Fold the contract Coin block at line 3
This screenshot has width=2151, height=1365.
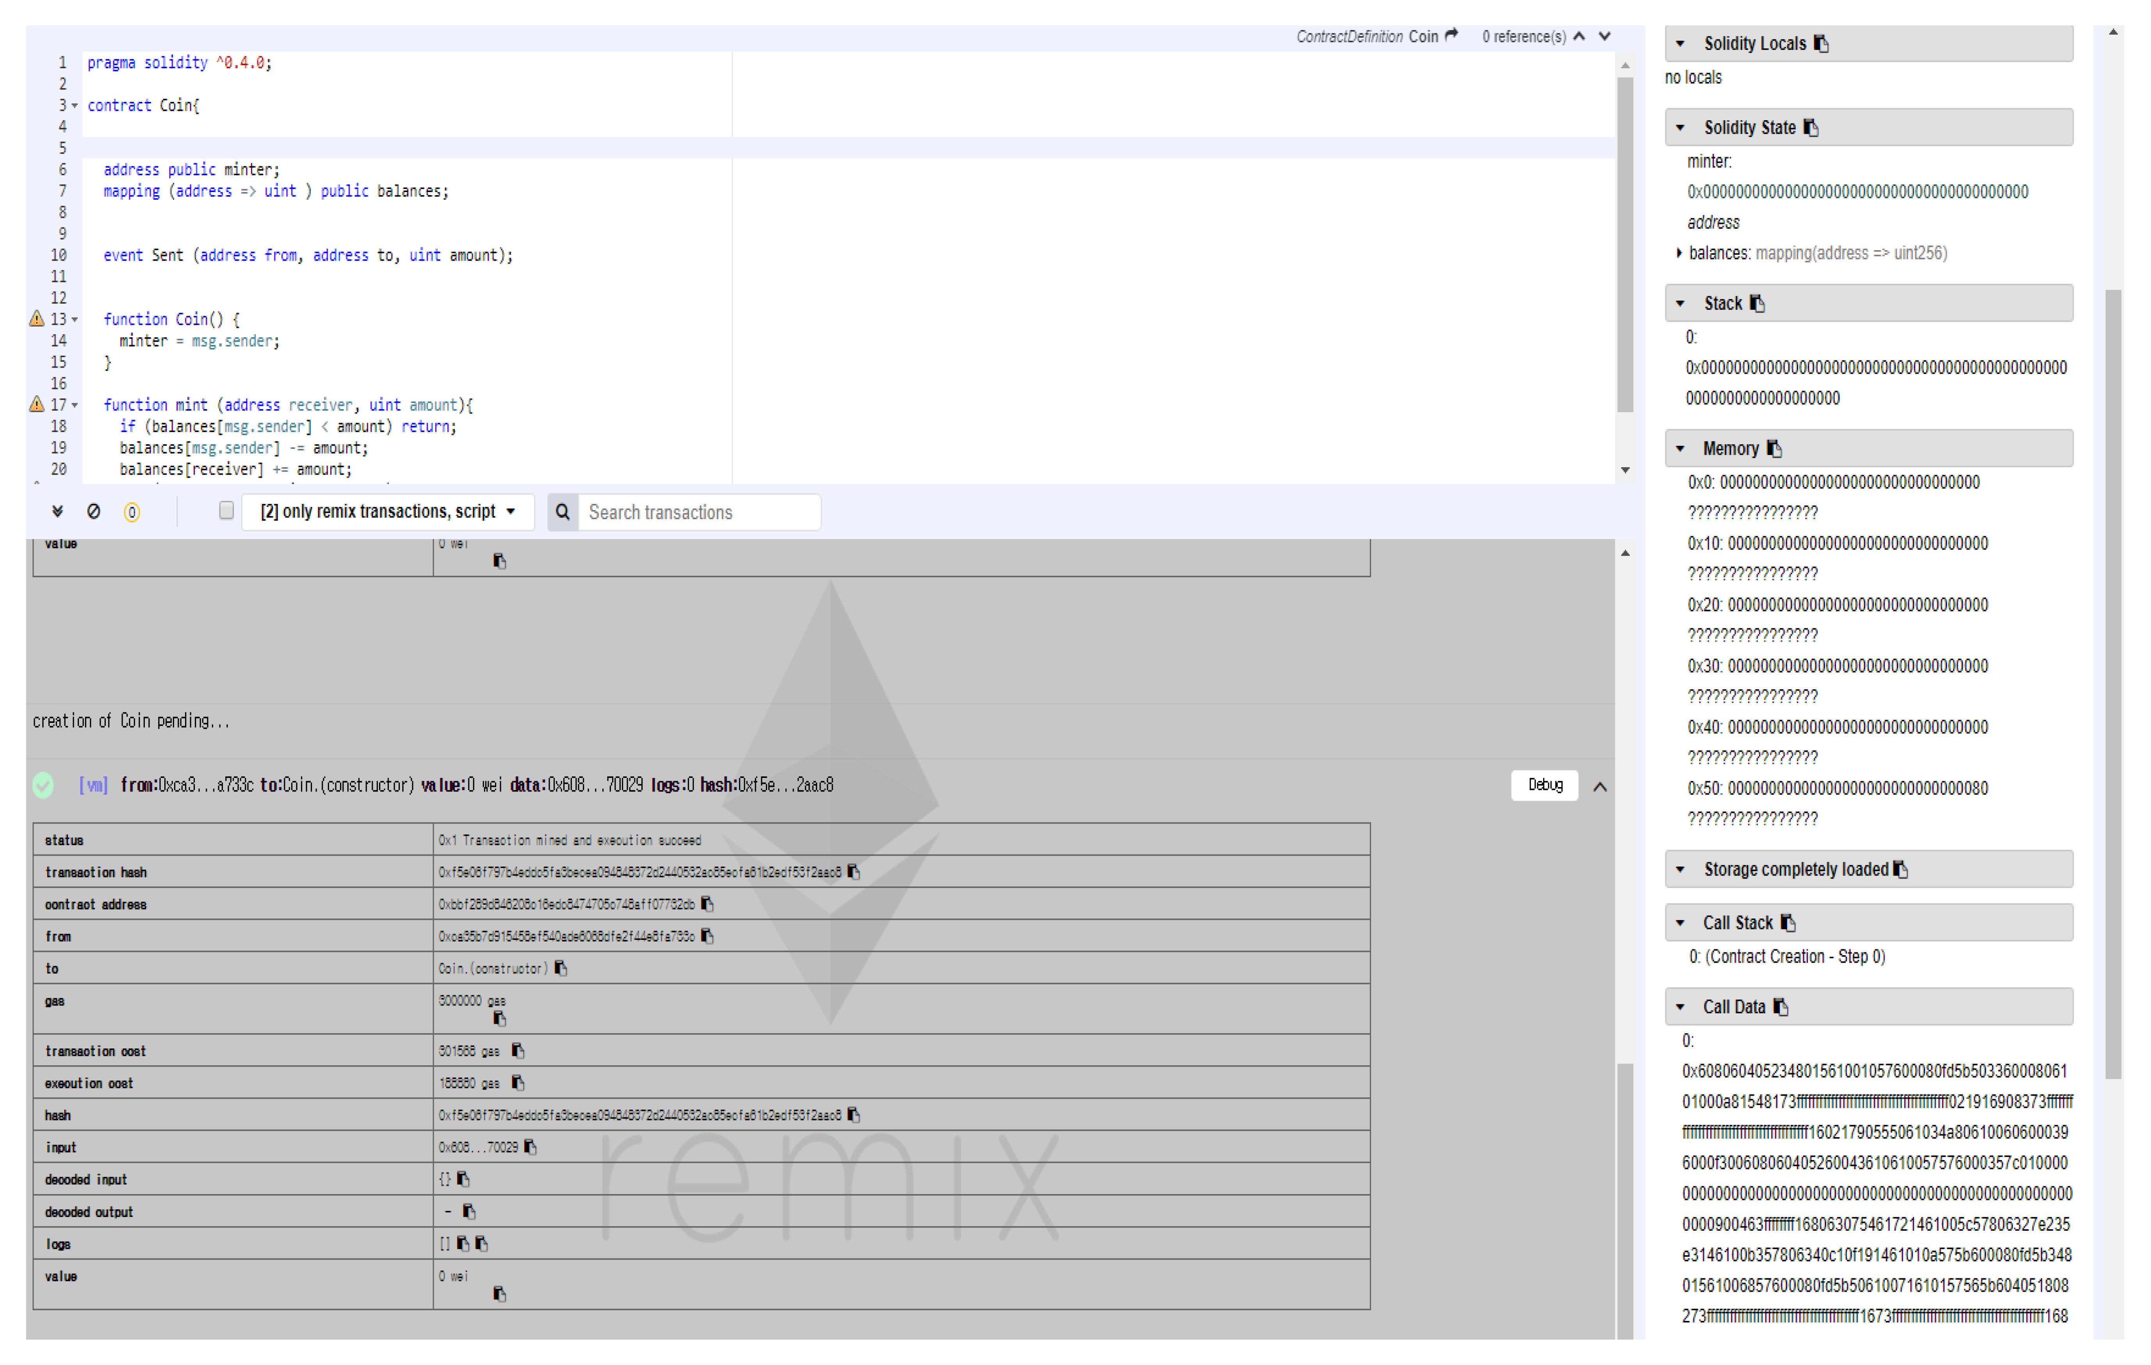pyautogui.click(x=75, y=106)
